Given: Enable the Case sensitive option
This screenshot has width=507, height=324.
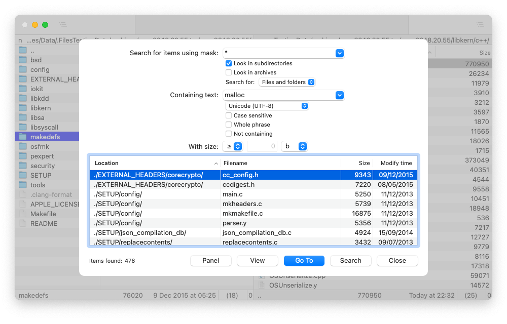Looking at the screenshot, I should (x=229, y=115).
